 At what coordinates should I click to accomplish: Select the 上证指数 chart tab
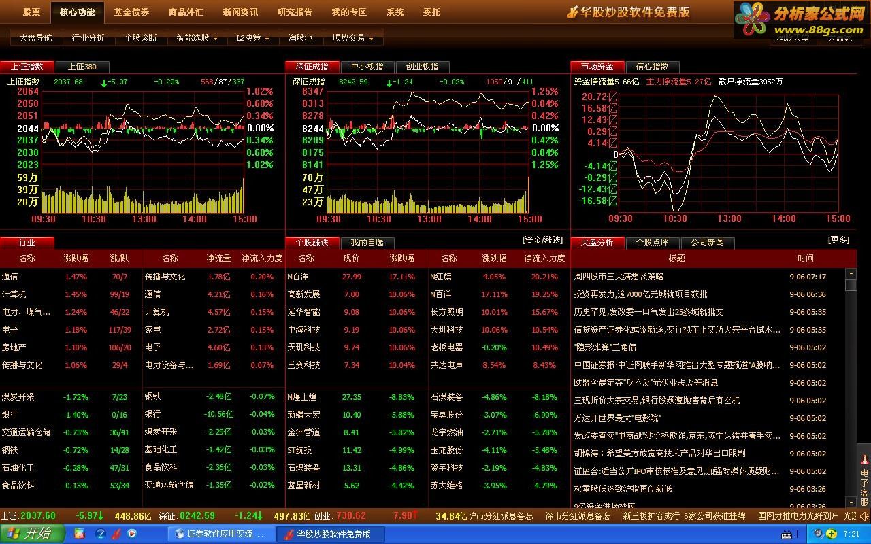pos(27,67)
